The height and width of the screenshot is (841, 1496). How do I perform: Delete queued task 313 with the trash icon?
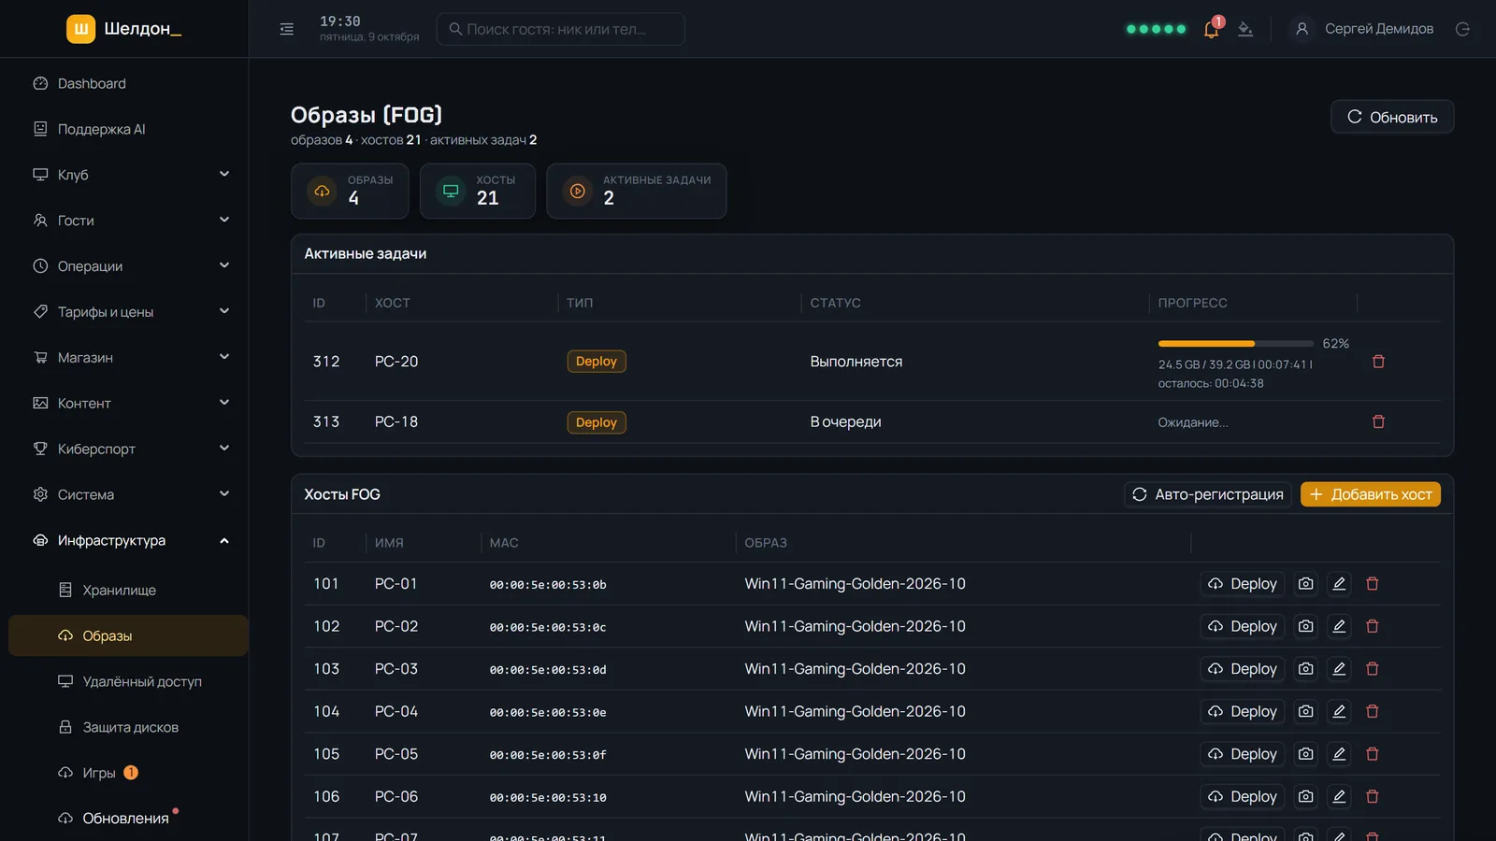(x=1378, y=422)
